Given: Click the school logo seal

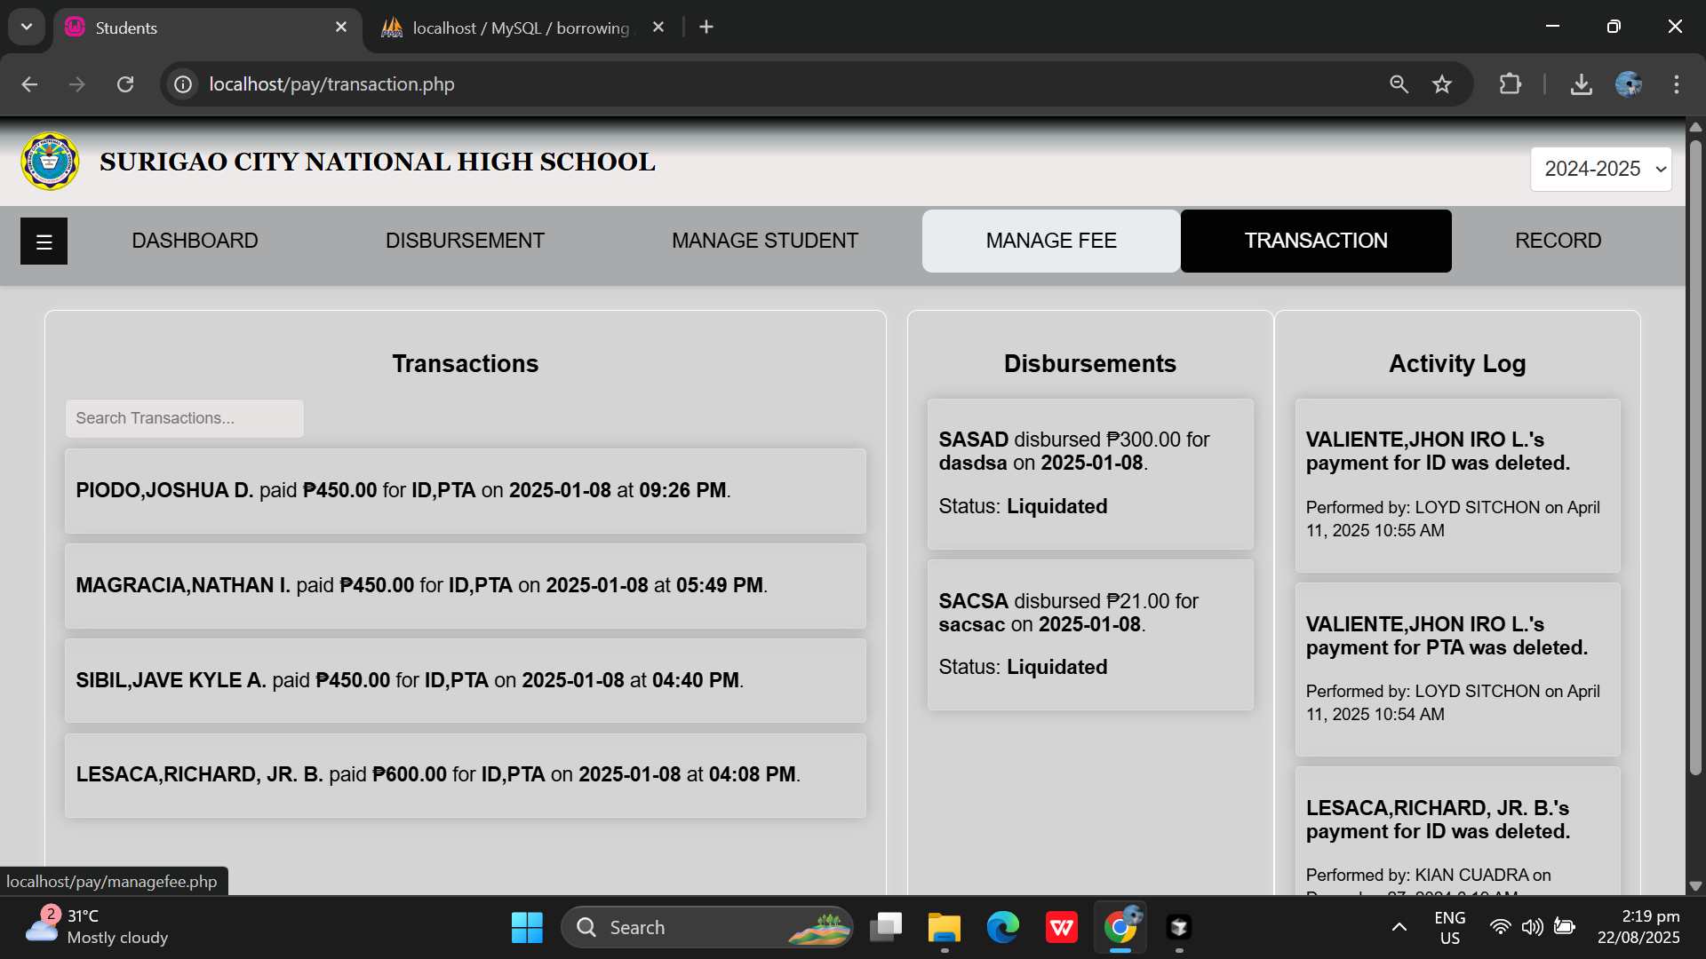Looking at the screenshot, I should [50, 162].
